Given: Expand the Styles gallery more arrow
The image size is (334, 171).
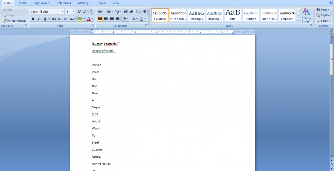Looking at the screenshot, I should click(298, 20).
